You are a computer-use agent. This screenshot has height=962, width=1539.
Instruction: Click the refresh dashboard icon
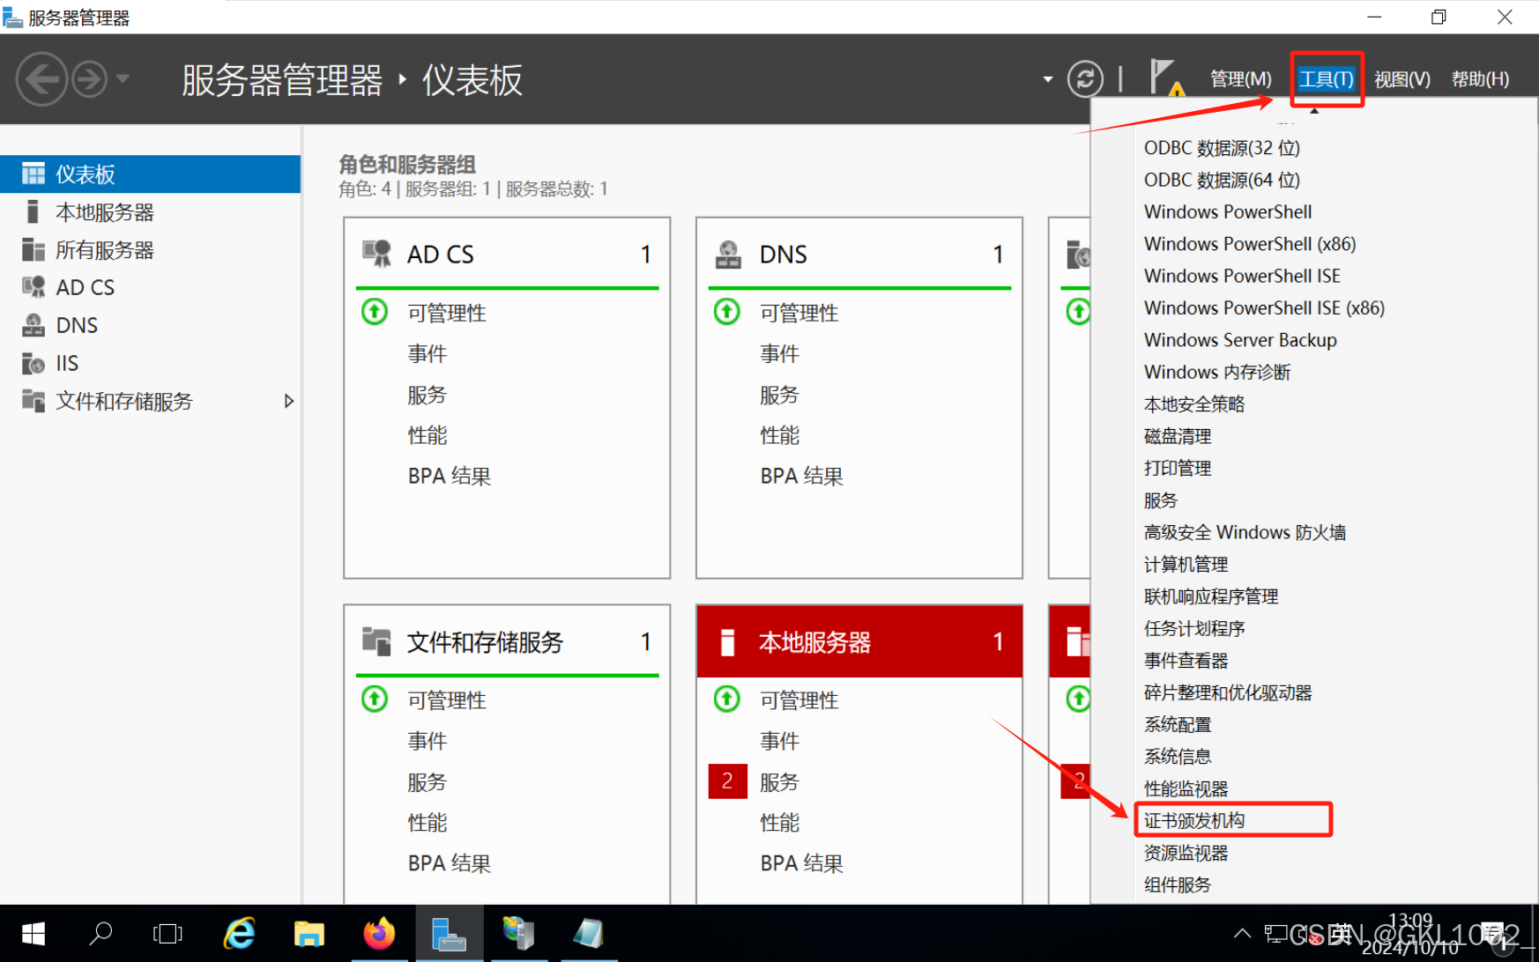click(x=1085, y=79)
